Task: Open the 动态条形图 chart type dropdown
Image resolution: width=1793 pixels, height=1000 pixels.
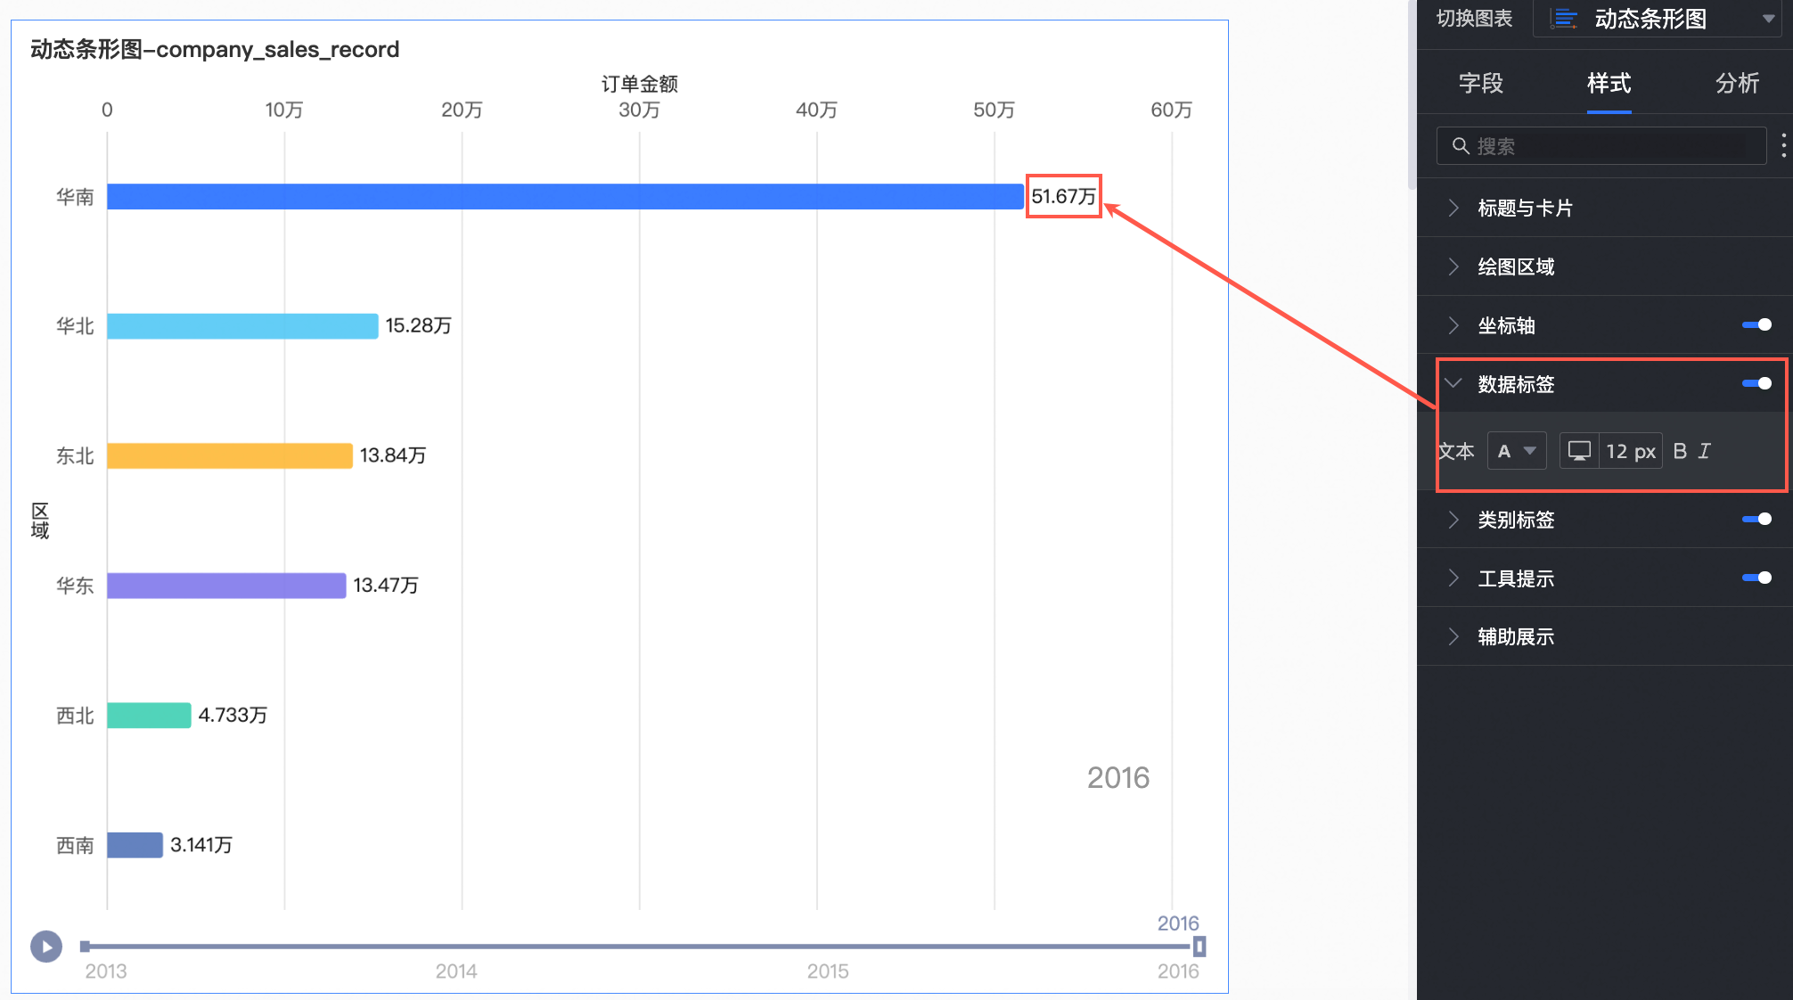Action: pos(1768,19)
